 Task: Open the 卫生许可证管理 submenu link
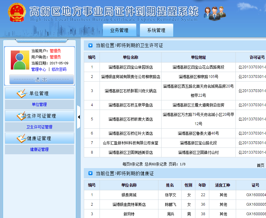coord(39,127)
